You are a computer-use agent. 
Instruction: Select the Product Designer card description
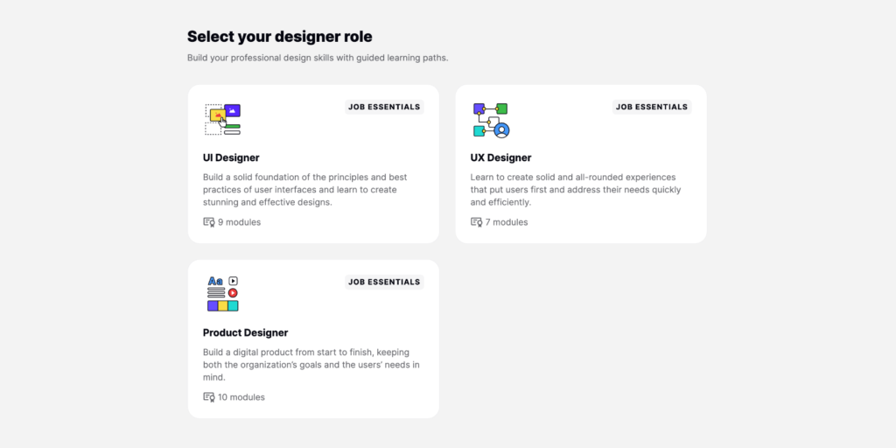tap(311, 365)
